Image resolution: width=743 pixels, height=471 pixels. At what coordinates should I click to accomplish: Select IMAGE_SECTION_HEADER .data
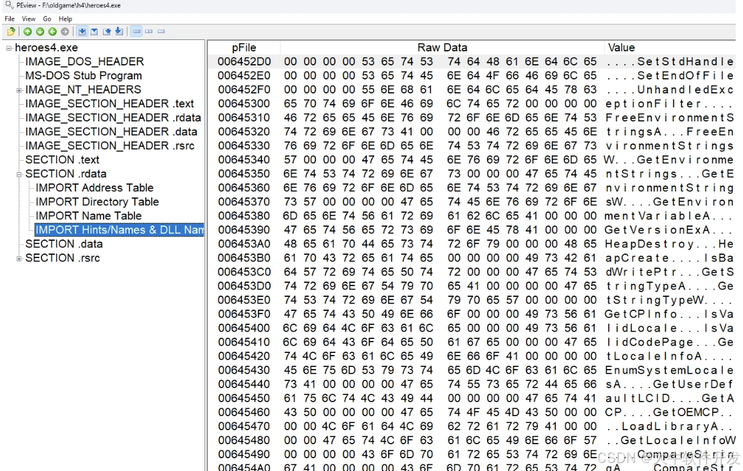click(111, 132)
